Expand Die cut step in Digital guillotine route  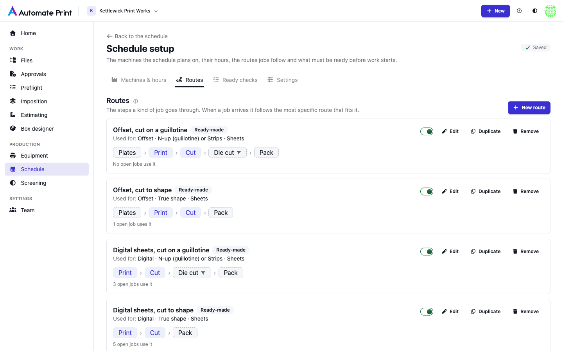click(192, 273)
